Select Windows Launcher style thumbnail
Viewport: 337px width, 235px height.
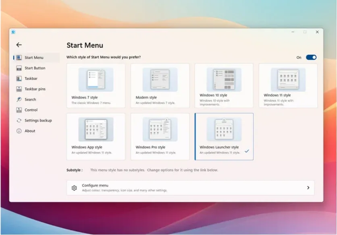tap(224, 129)
